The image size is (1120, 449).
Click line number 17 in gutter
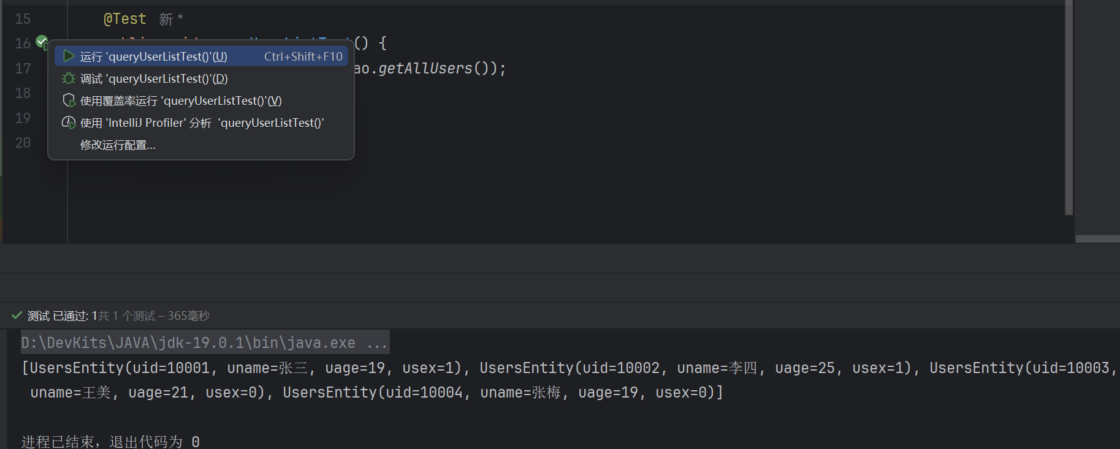click(23, 69)
